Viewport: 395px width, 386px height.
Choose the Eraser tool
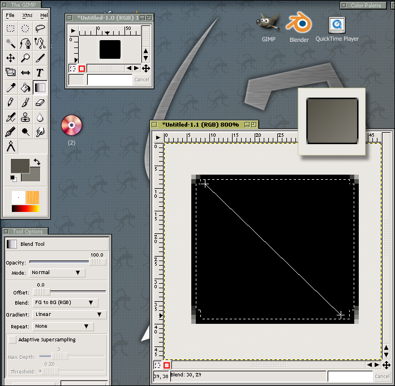40,102
